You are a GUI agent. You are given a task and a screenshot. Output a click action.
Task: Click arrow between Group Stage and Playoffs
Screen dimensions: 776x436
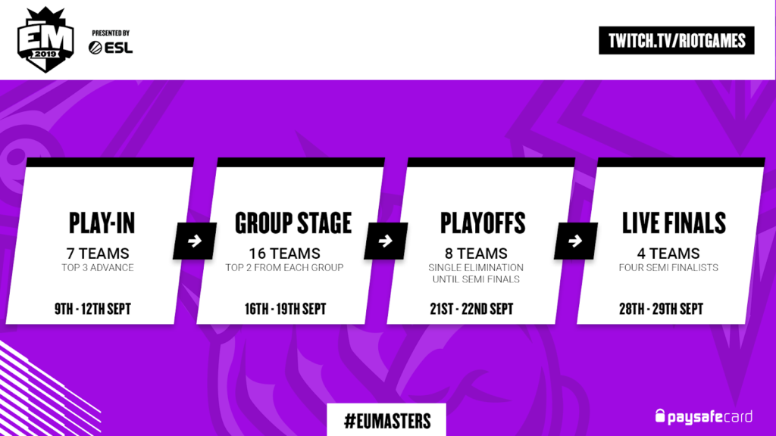click(386, 241)
